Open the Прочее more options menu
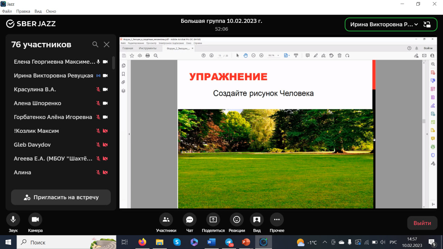443x249 pixels. 277,223
